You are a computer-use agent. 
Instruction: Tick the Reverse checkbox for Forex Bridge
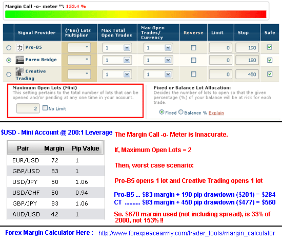[x=193, y=60]
